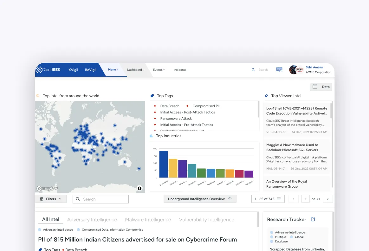Click the filters sliders icon
This screenshot has height=251, width=369.
pyautogui.click(x=42, y=199)
